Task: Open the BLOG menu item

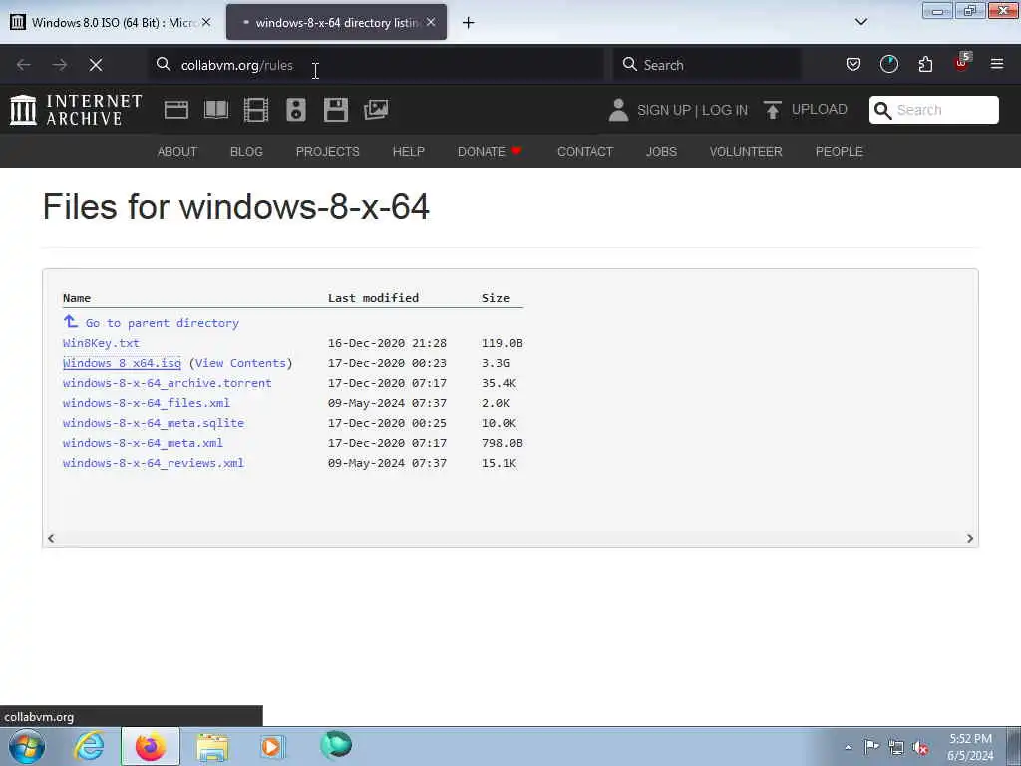Action: coord(247,152)
